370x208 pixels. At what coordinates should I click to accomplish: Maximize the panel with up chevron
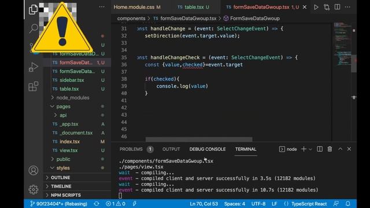click(x=340, y=149)
